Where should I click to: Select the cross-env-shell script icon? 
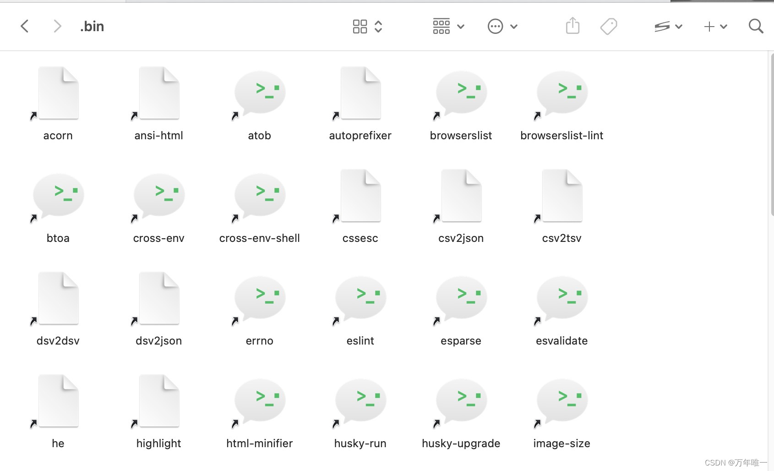coord(260,196)
